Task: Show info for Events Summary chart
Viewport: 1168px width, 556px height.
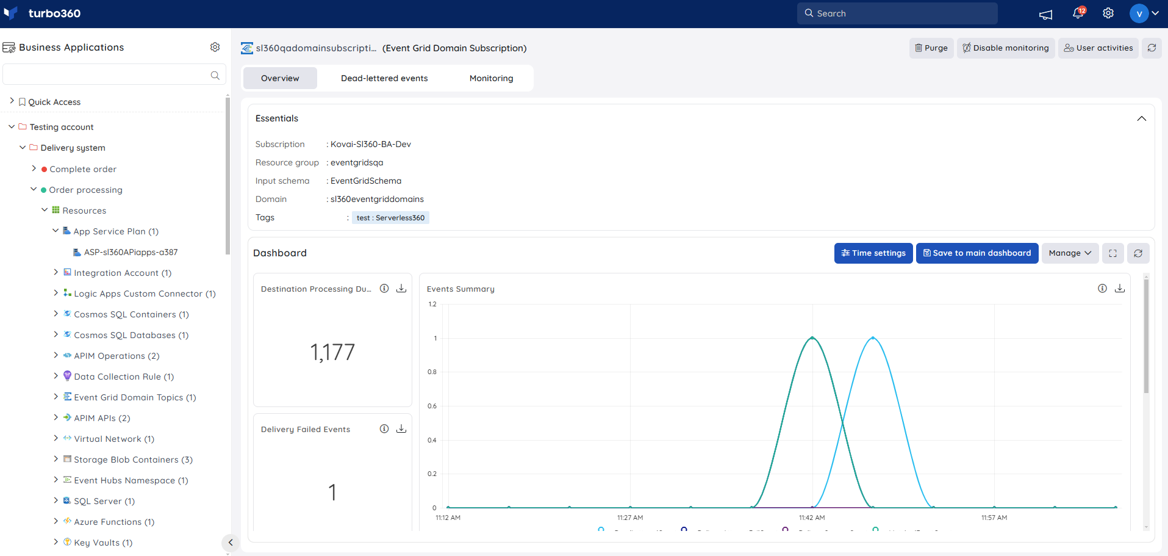Action: click(x=1102, y=289)
